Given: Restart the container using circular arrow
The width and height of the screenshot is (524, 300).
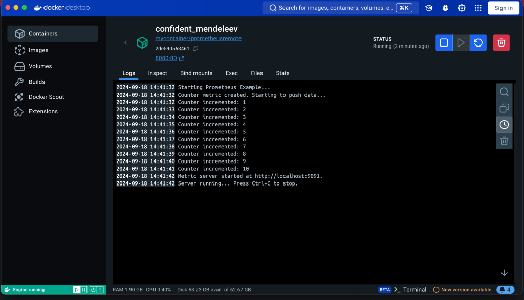Looking at the screenshot, I should click(x=478, y=43).
